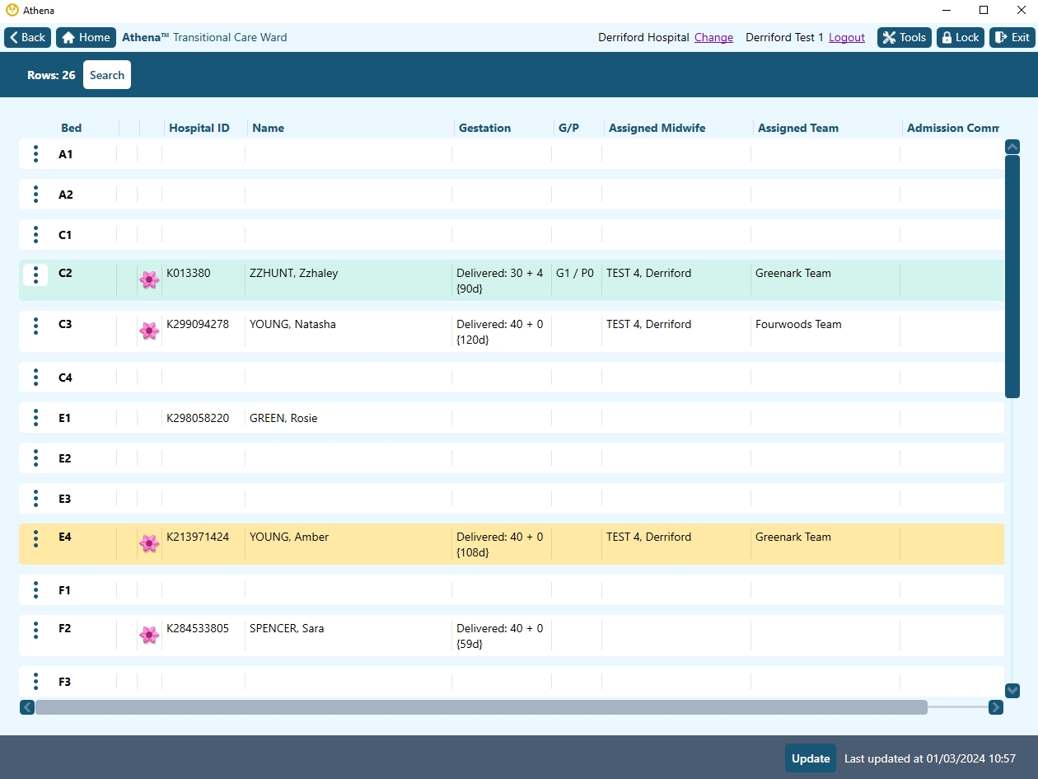Click the vertical scrollbar down arrow

coord(1013,691)
